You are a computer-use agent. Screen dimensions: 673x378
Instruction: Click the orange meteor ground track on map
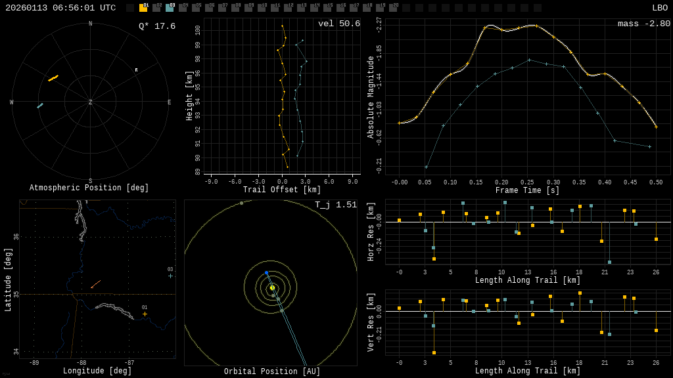coord(95,284)
